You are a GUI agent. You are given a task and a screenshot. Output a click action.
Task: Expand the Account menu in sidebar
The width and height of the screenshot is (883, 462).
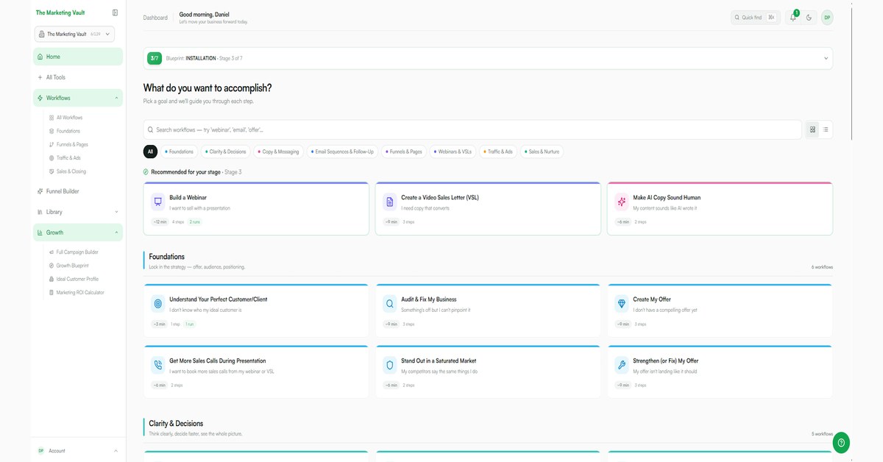pyautogui.click(x=116, y=451)
